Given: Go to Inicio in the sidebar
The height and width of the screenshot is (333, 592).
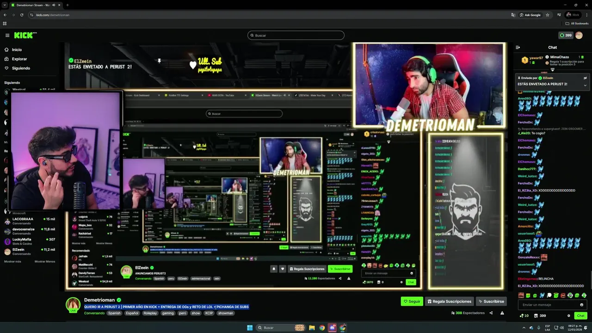Looking at the screenshot, I should [17, 49].
